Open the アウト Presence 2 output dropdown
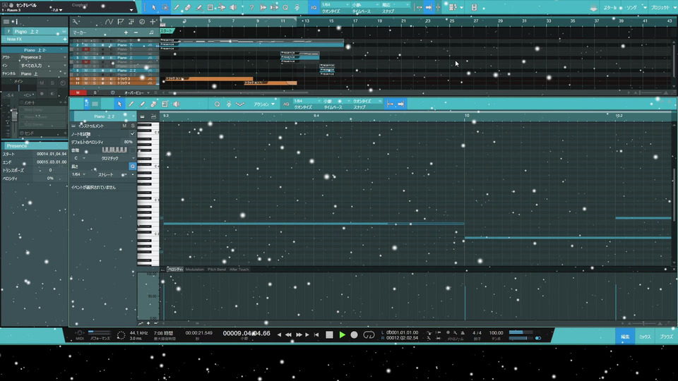678x381 pixels. tap(43, 57)
